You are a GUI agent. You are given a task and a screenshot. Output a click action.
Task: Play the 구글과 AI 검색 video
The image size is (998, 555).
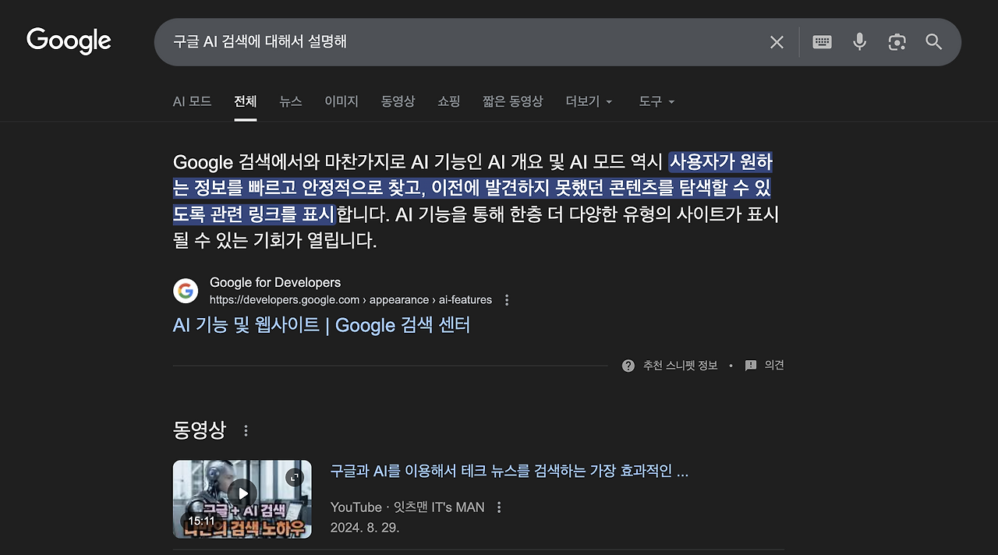[242, 493]
